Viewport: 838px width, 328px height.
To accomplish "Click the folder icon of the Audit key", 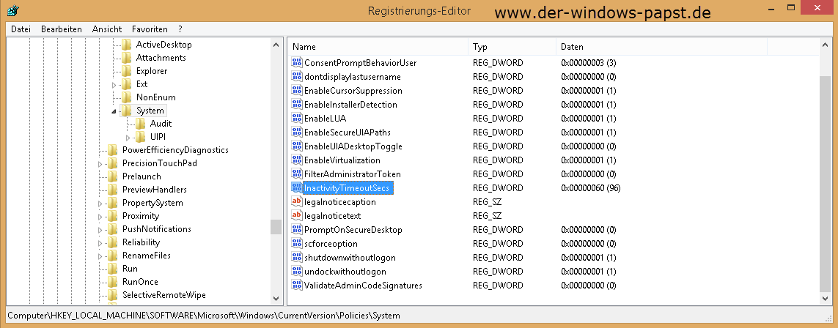I will tap(140, 124).
